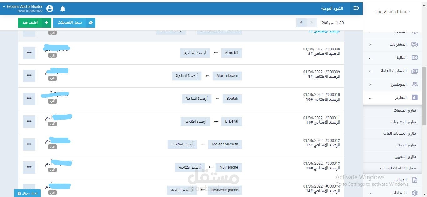427x197 pixels.
Task: Open سجل النشاطات للحساب activity log
Action: [392, 168]
